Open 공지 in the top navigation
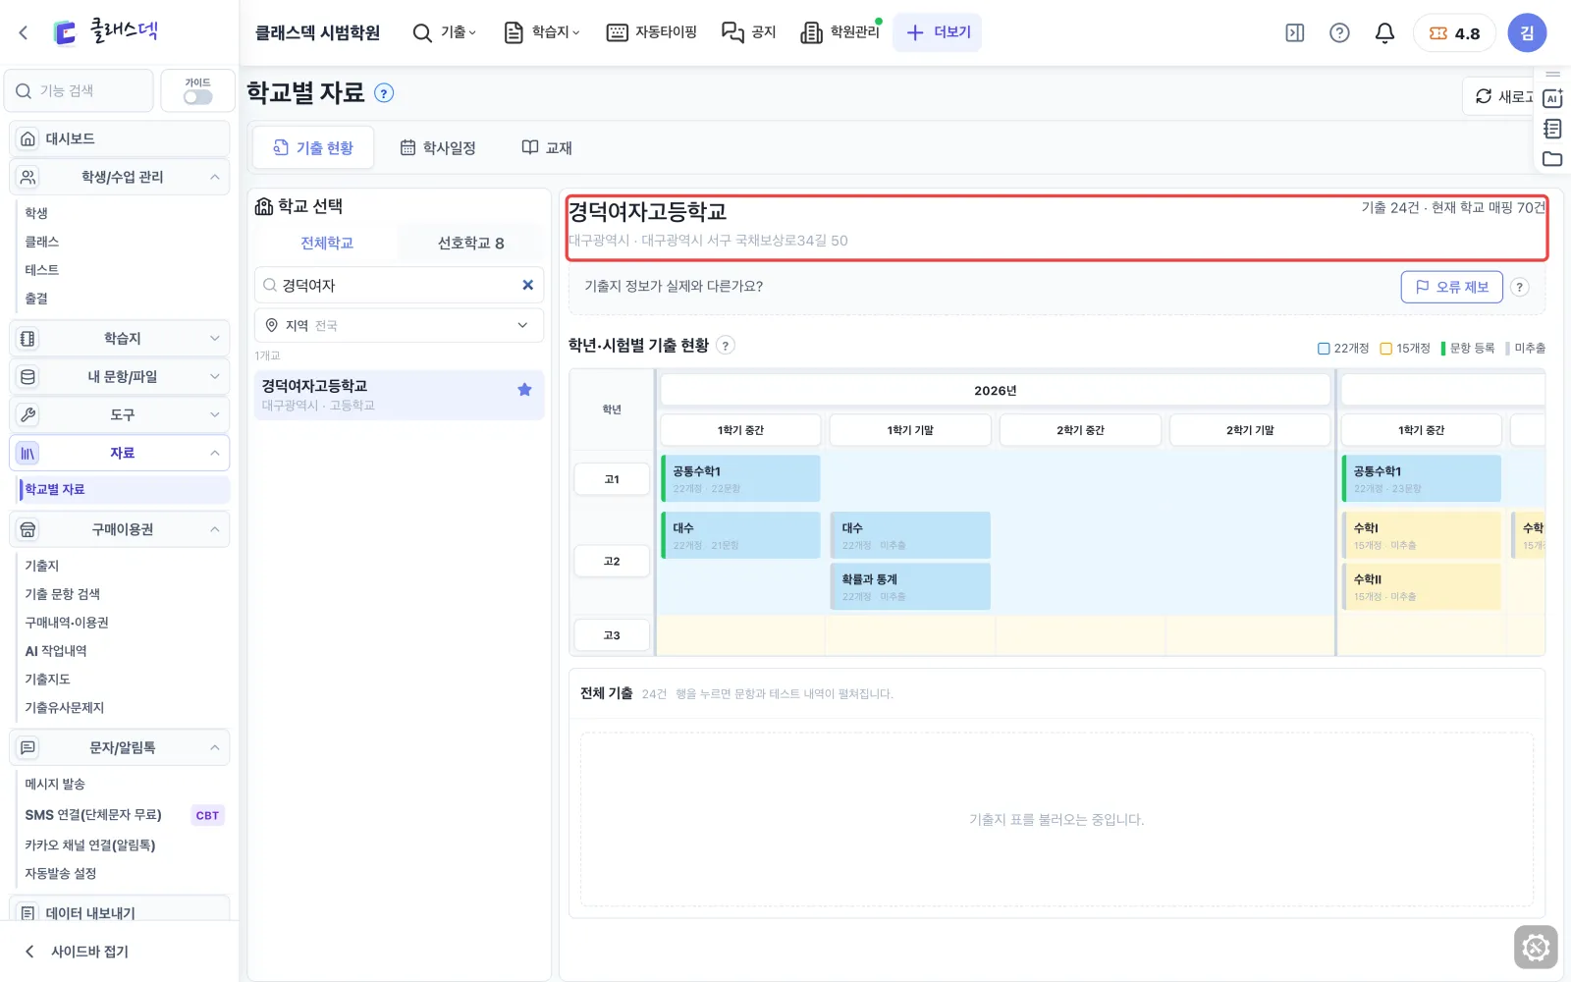Viewport: 1571px width, 982px height. 749,32
